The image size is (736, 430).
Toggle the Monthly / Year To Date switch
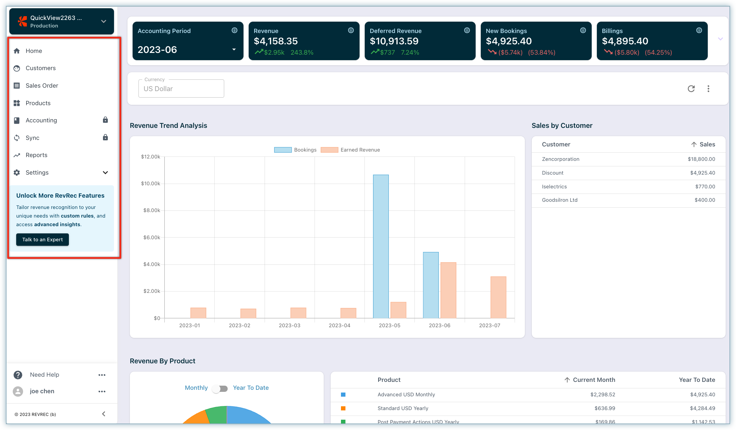[220, 389]
